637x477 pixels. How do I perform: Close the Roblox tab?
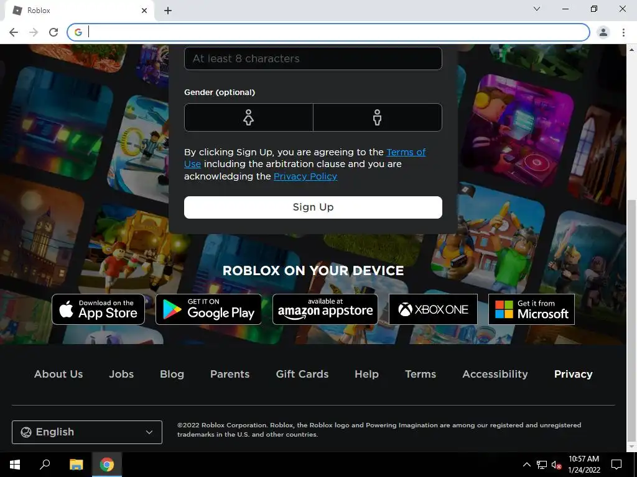tap(144, 11)
